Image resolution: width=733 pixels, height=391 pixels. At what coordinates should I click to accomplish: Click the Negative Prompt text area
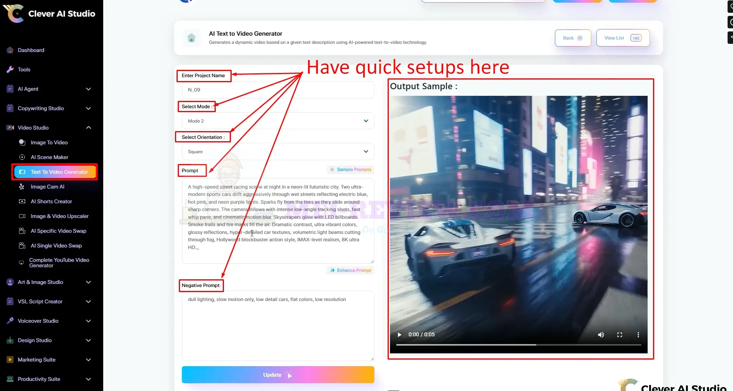coord(278,326)
